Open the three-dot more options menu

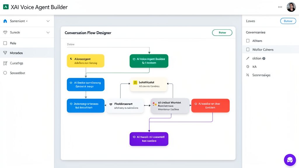tap(280, 7)
